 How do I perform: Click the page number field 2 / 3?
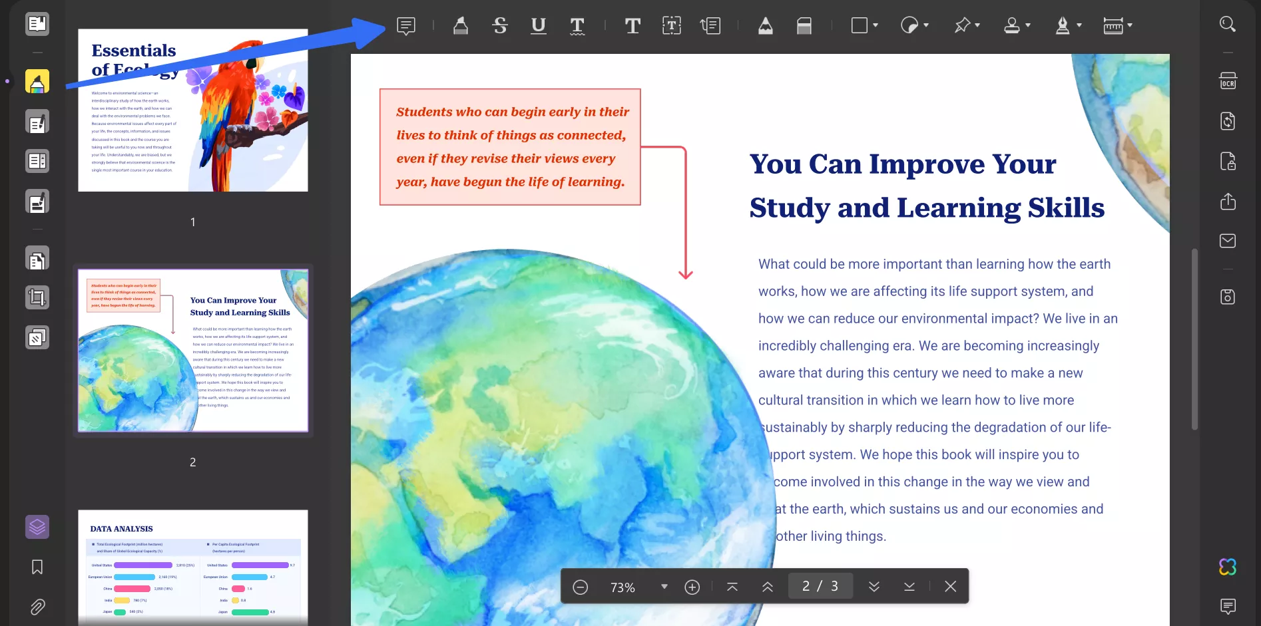(x=820, y=586)
